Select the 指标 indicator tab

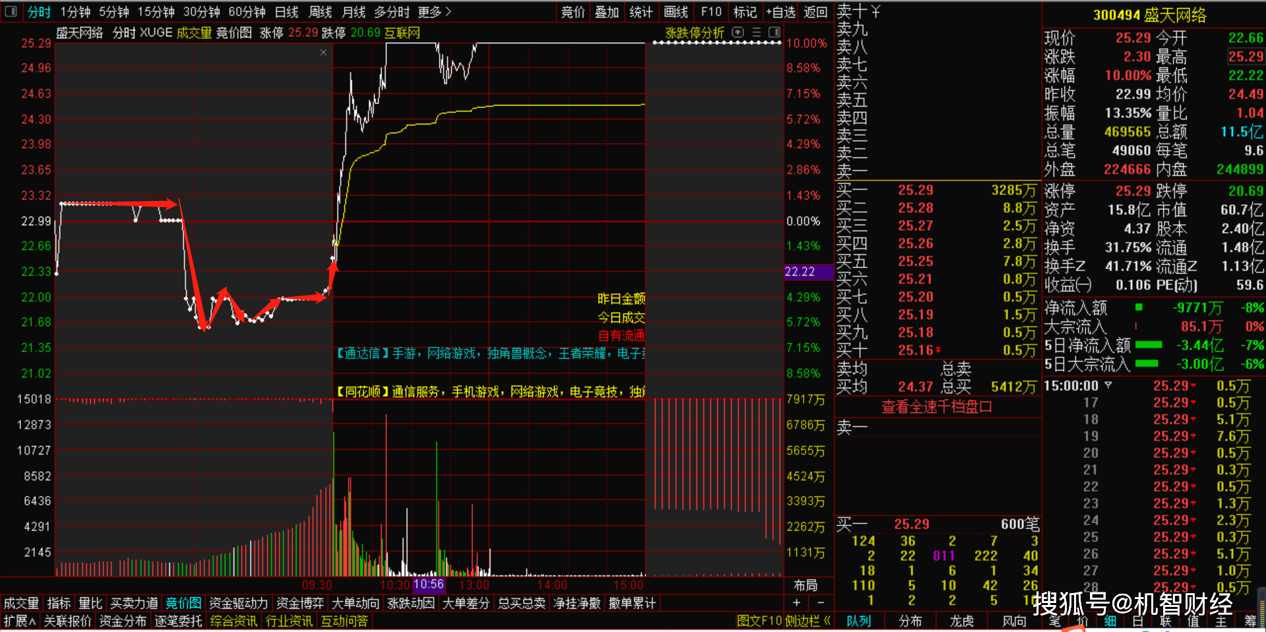click(x=59, y=603)
